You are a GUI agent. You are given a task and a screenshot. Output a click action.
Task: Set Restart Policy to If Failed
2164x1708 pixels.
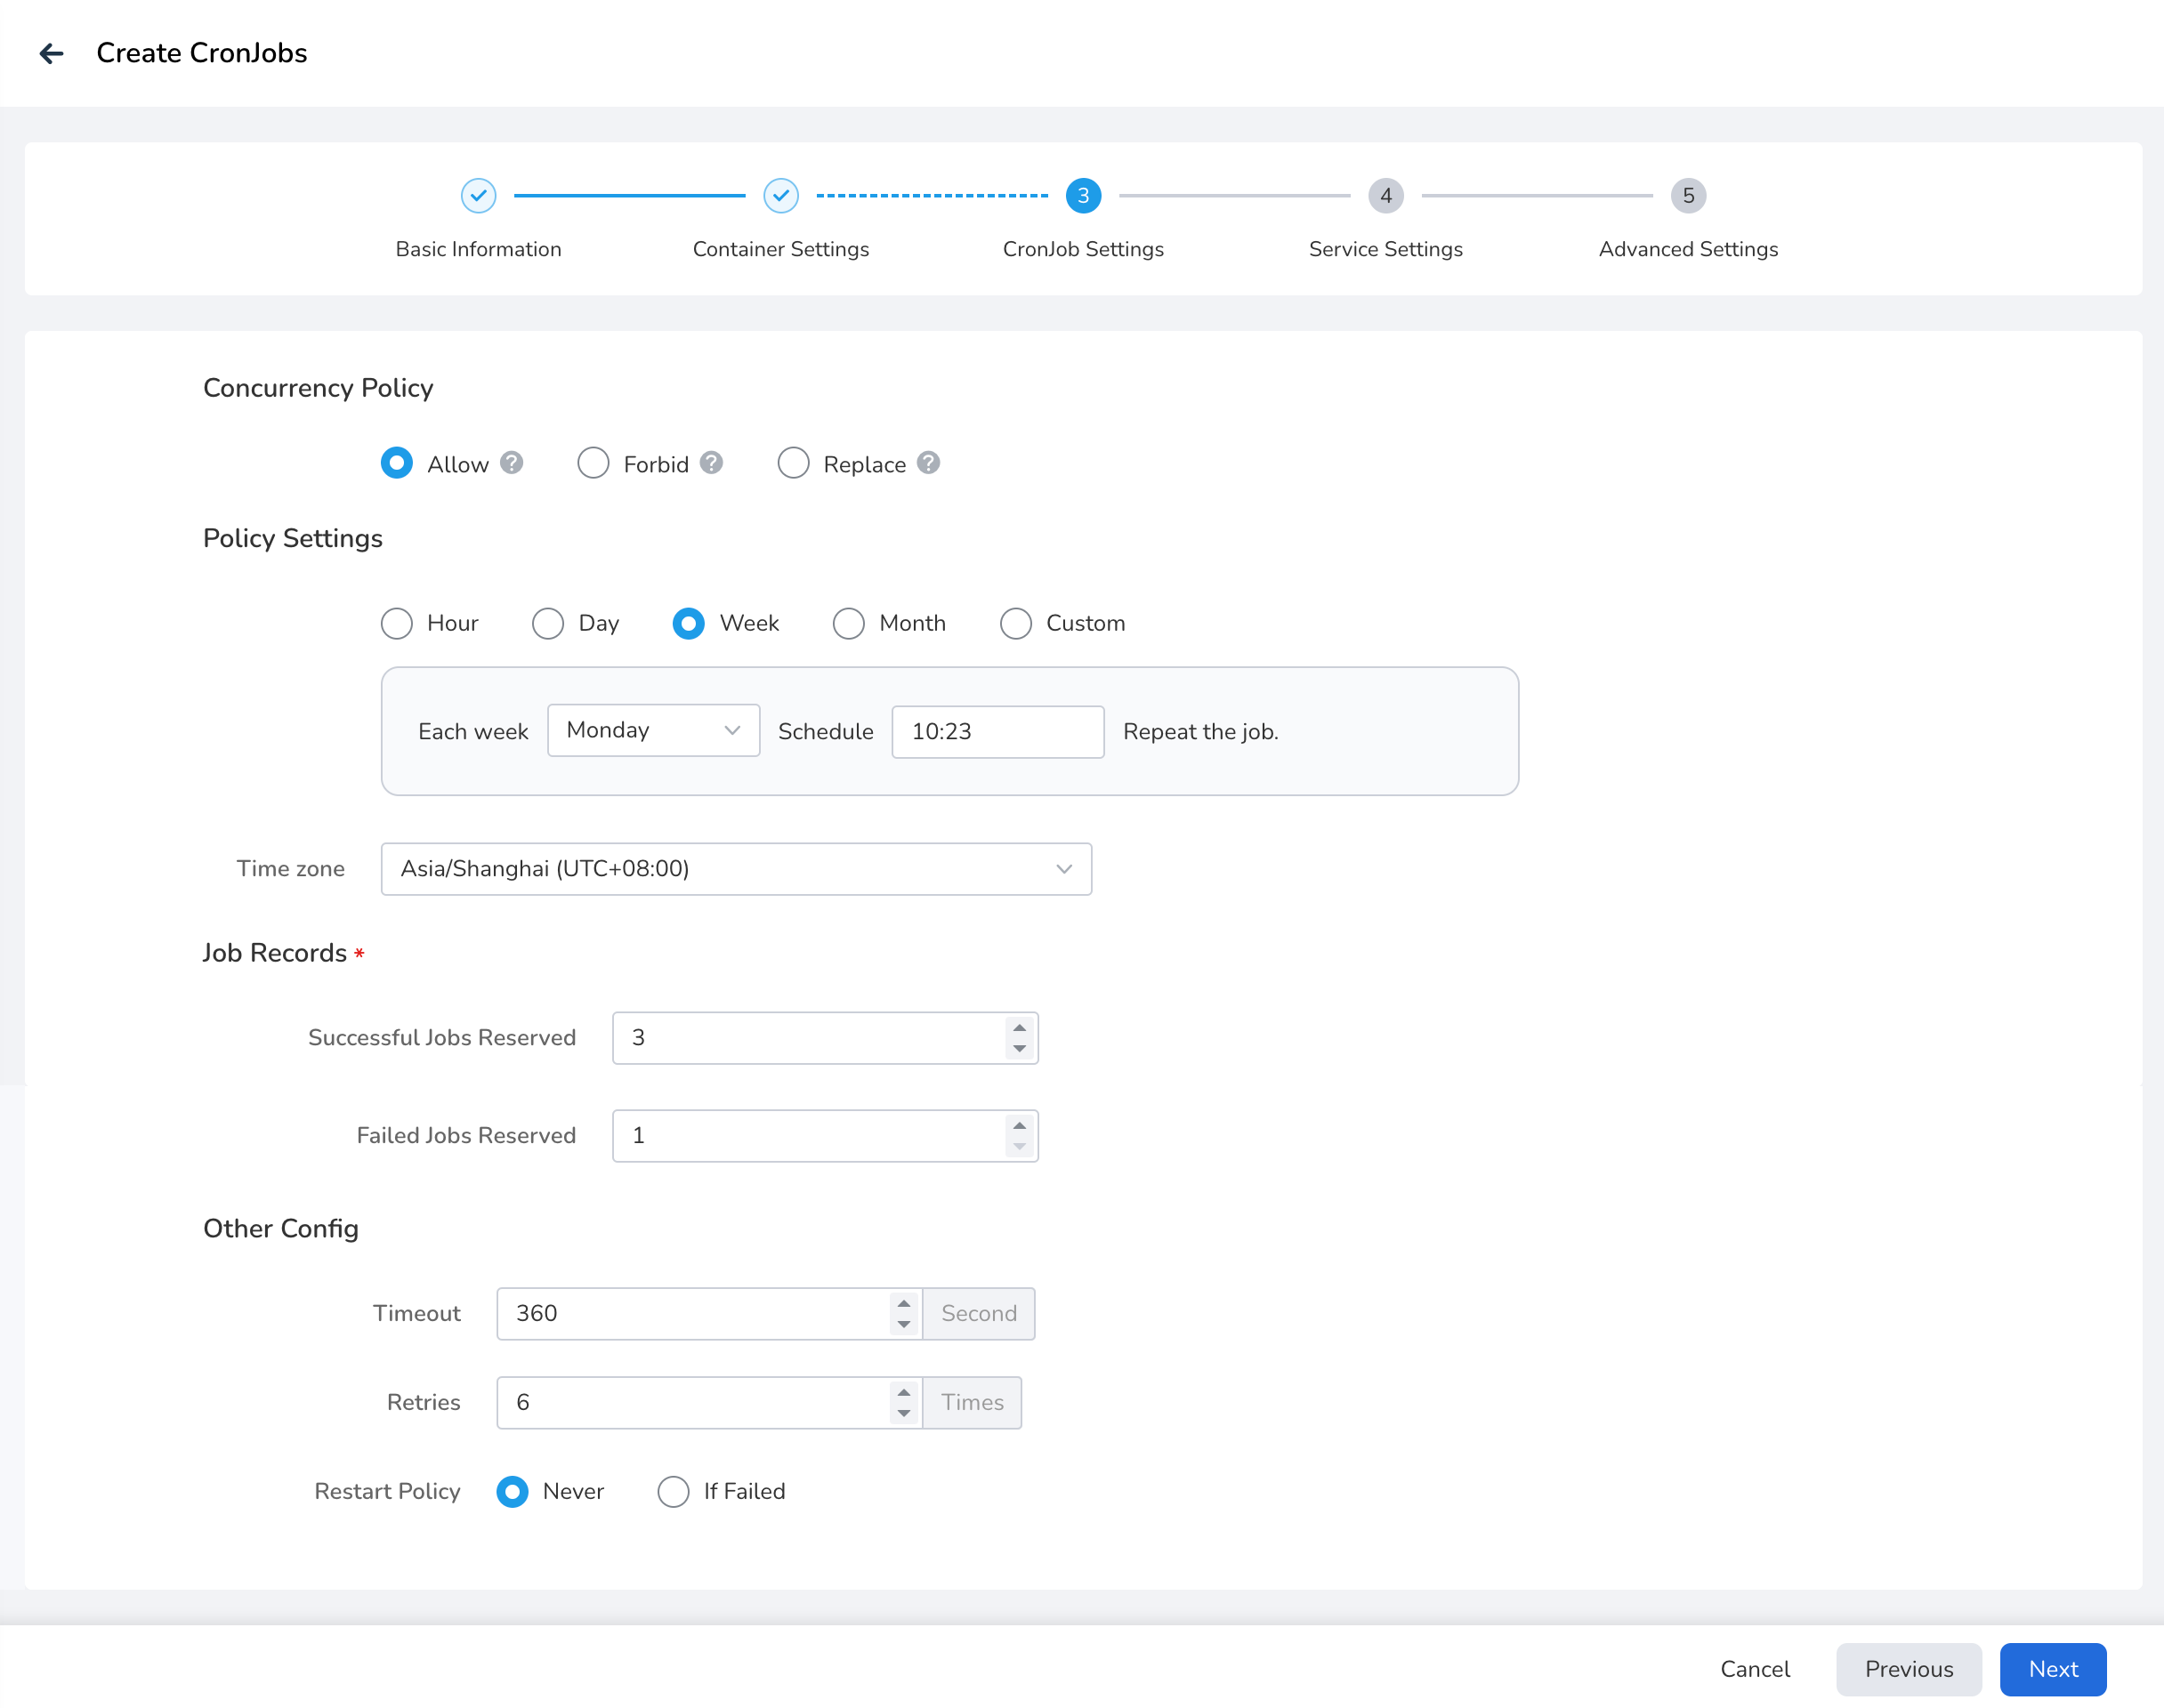(x=672, y=1491)
